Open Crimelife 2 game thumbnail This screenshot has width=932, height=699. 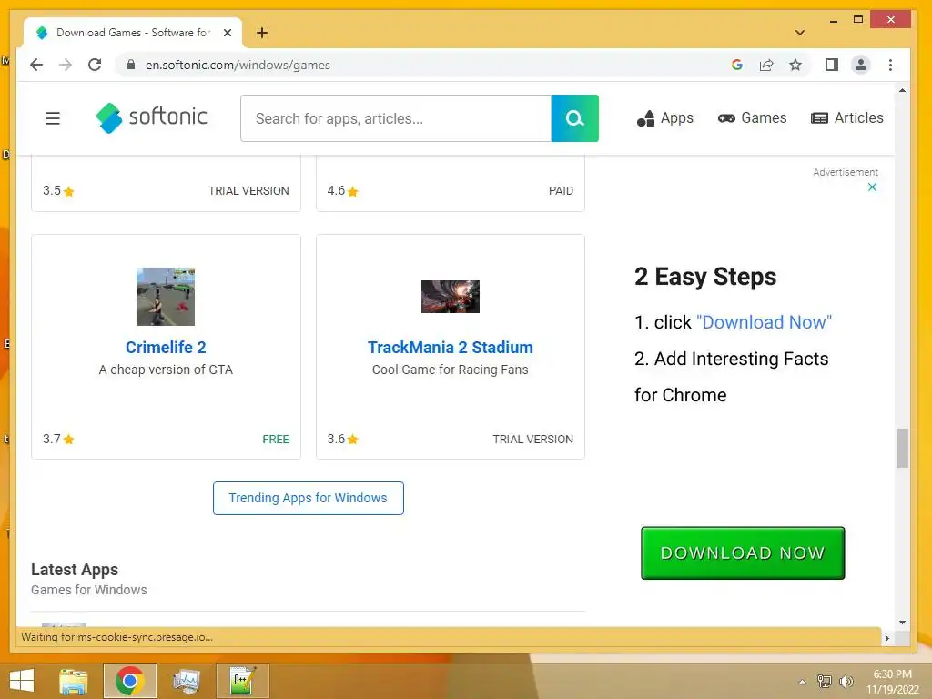pyautogui.click(x=166, y=297)
